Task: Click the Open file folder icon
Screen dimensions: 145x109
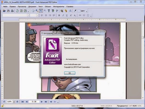Action: coord(4,11)
